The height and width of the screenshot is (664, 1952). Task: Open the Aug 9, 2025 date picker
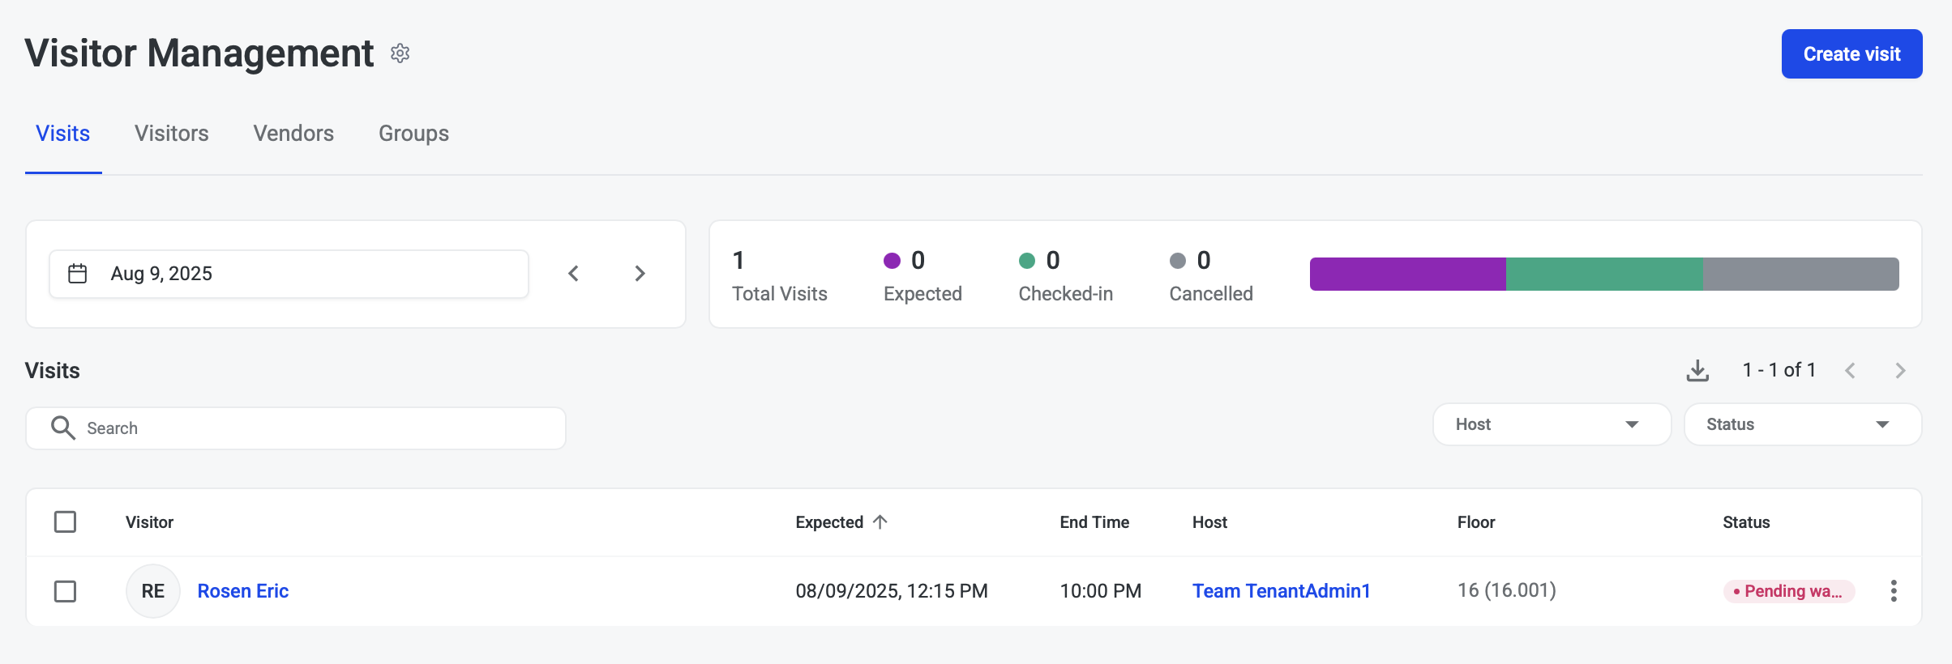[x=289, y=274]
